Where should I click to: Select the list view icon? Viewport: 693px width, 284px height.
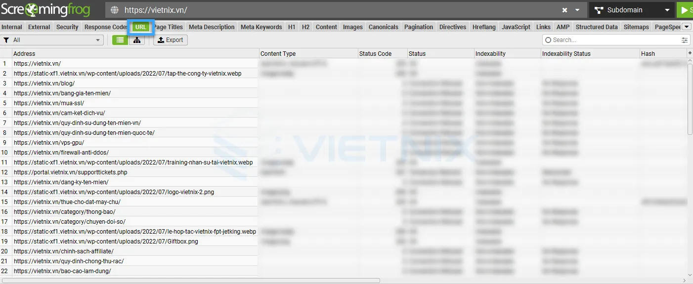[120, 40]
